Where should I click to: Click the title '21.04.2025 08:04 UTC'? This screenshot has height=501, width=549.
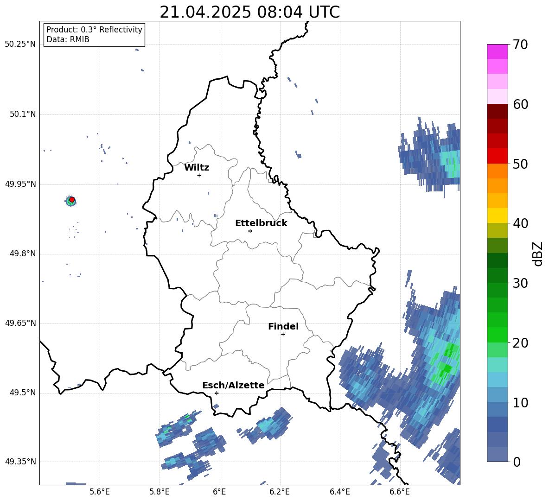tap(249, 12)
